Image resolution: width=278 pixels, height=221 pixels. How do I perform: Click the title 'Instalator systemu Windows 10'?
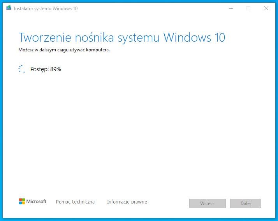pyautogui.click(x=46, y=9)
